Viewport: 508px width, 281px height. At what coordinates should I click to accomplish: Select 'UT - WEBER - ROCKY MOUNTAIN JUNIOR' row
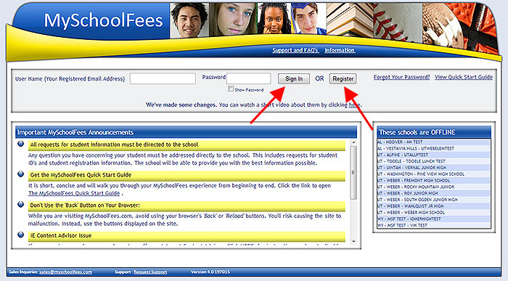433,187
